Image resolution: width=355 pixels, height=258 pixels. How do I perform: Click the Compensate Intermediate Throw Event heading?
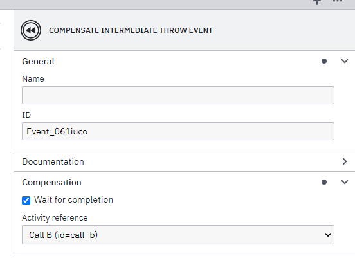131,30
